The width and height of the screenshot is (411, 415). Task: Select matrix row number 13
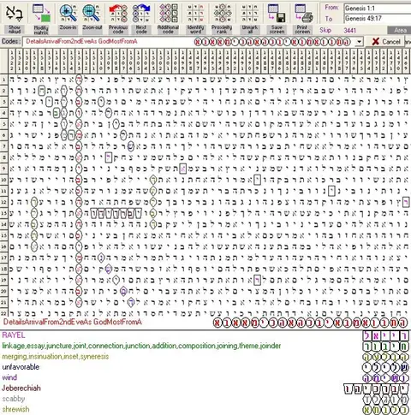3,213
